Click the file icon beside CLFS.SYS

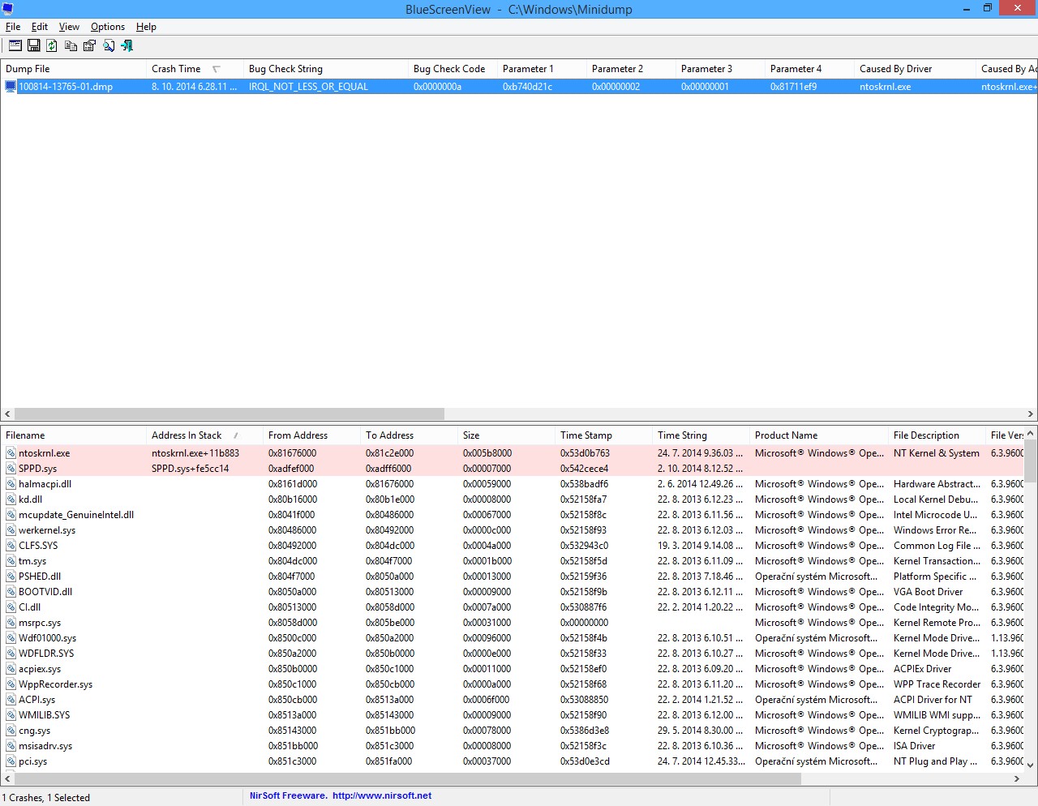point(11,546)
